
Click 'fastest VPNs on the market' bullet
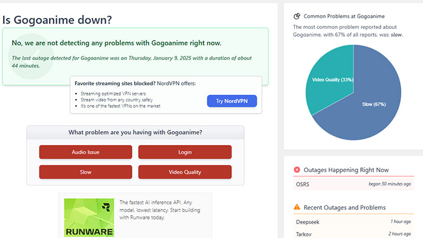point(120,106)
